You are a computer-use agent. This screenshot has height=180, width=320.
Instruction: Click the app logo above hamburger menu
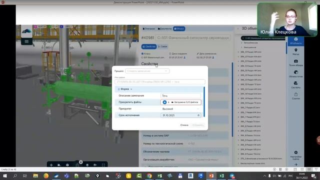[26, 31]
